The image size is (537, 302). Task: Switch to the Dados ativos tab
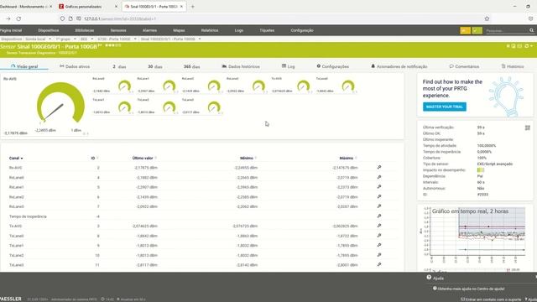75,66
